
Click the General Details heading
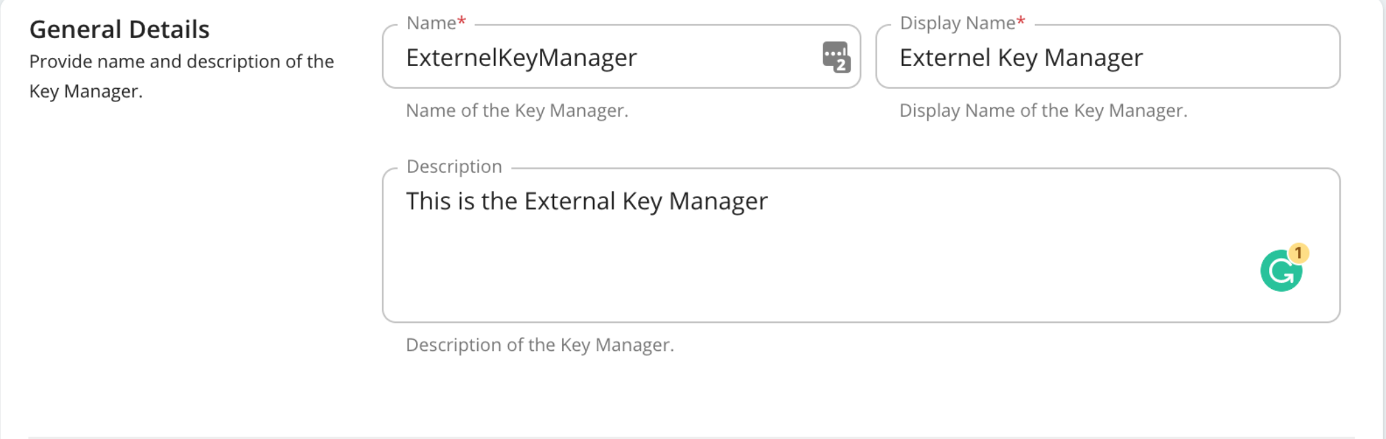tap(119, 29)
